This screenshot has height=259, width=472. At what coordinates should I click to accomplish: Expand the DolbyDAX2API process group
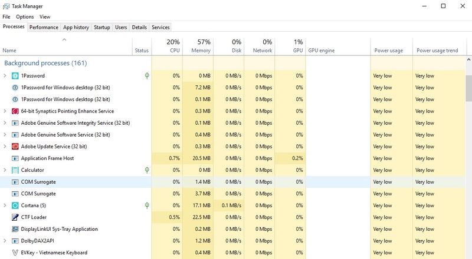[5, 241]
